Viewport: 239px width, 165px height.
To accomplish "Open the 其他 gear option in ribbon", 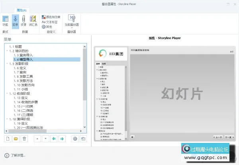I will [47, 27].
